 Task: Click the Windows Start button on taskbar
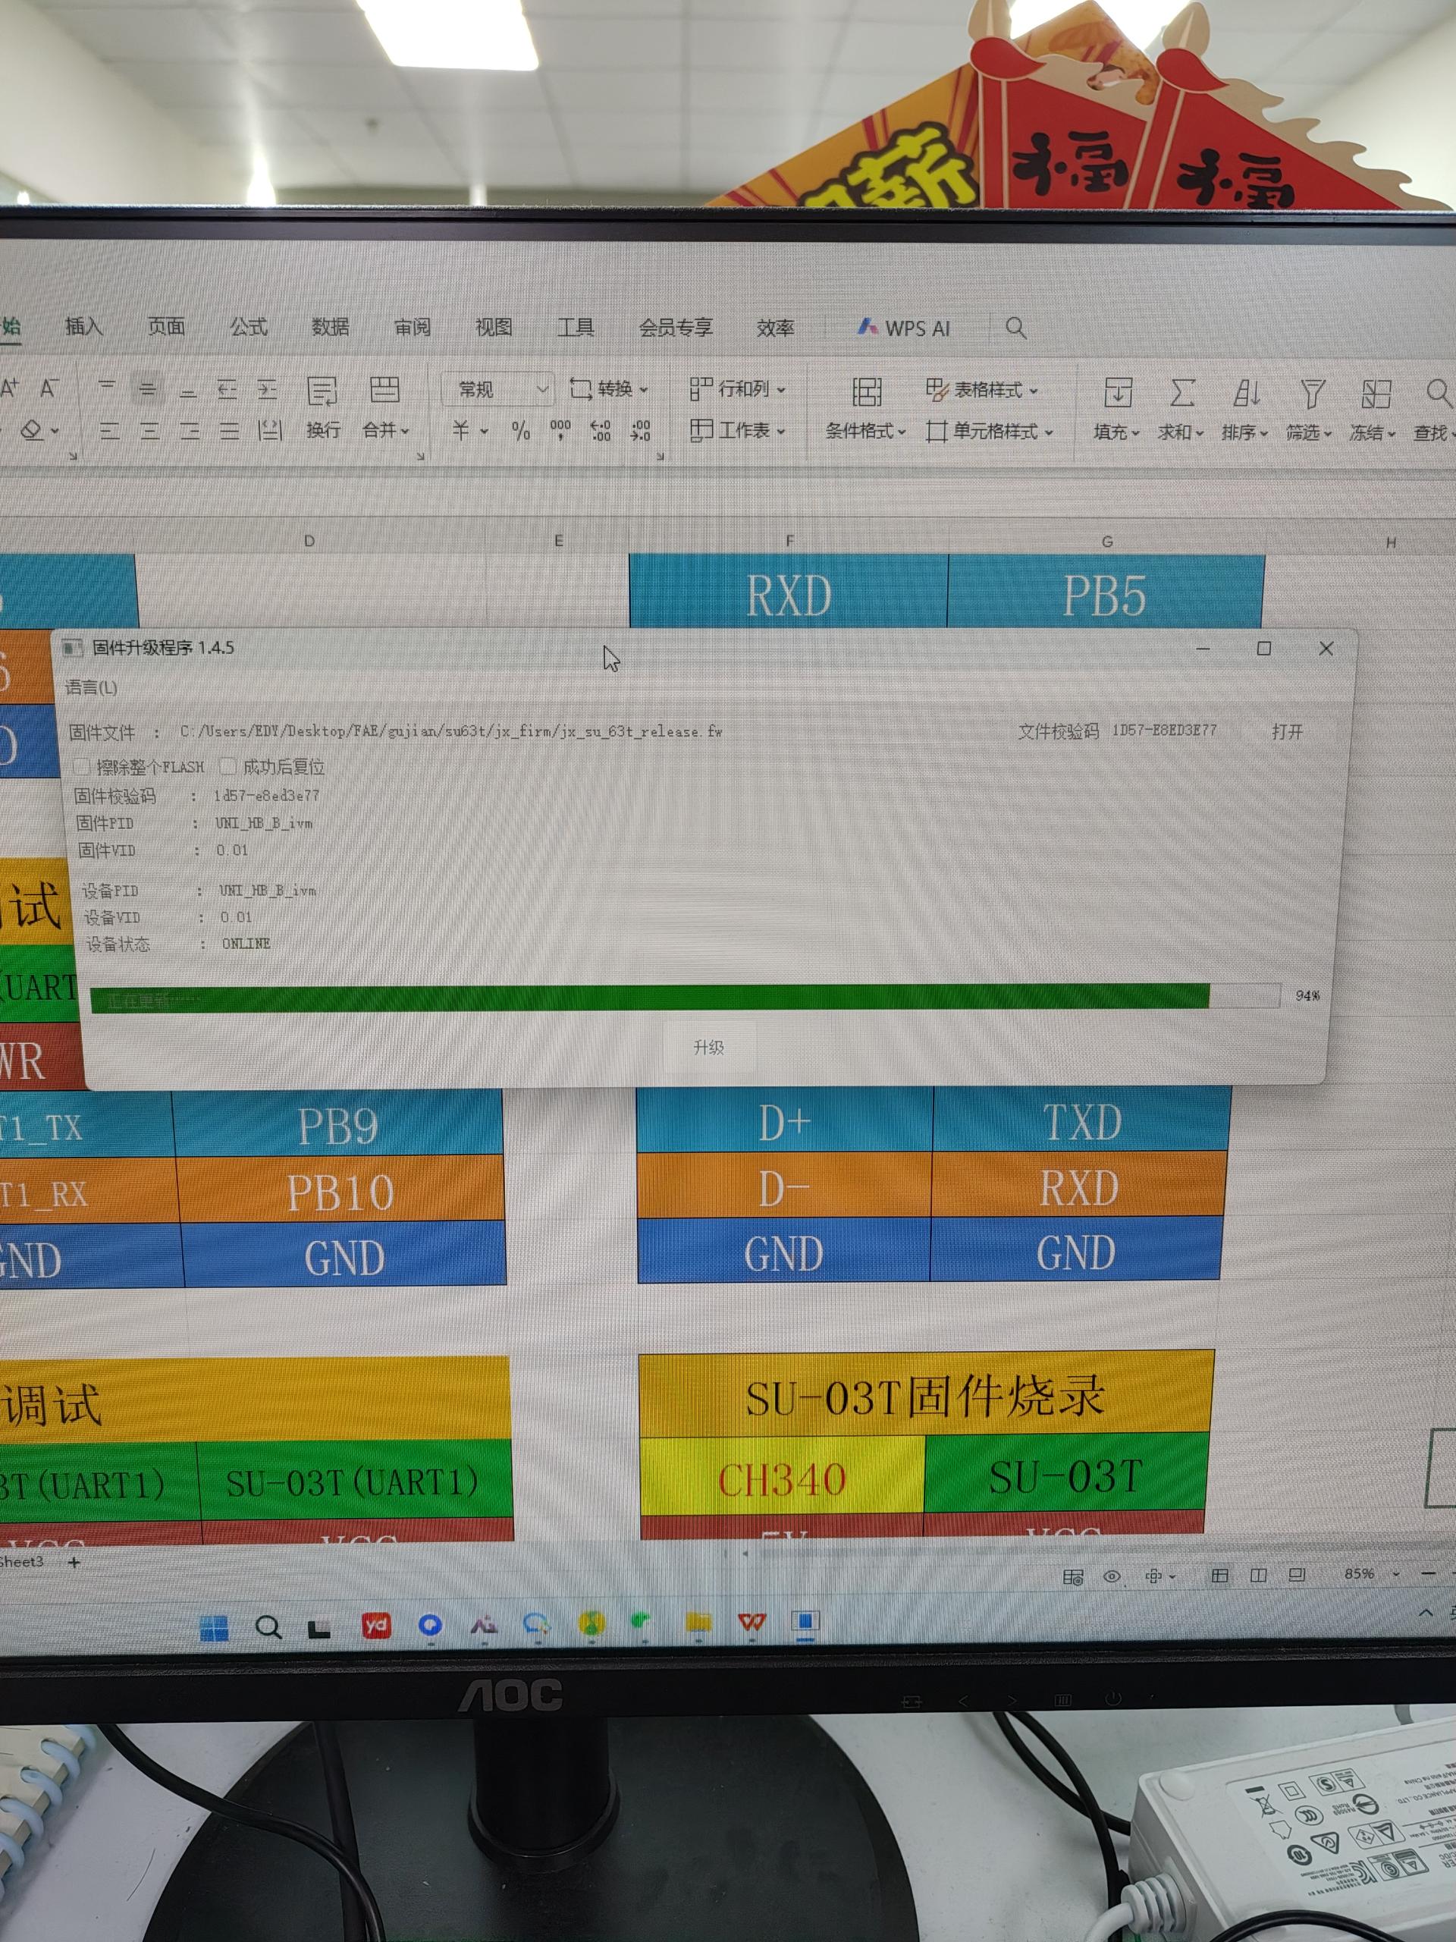[x=214, y=1628]
